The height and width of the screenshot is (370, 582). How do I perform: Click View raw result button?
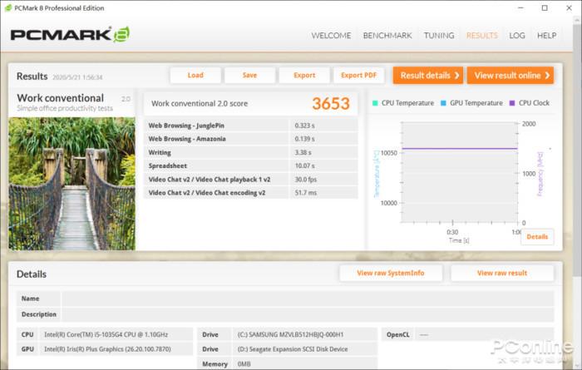502,274
